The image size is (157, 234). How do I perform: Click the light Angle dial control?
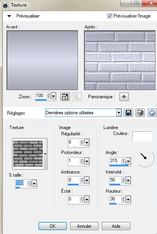tap(145, 158)
